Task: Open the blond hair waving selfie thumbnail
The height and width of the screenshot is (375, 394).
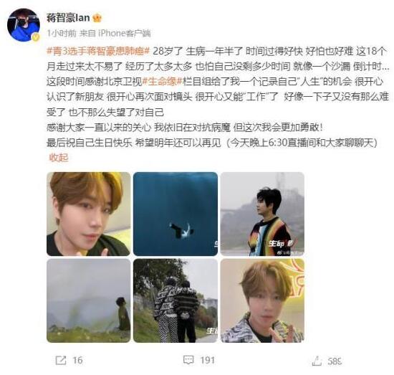Action: (262, 300)
